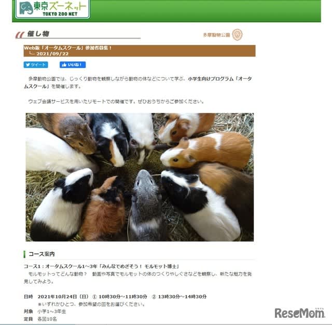Screen dimensions: 332x325
Task: Open the 多摩動物公園 link text
Action: click(216, 35)
